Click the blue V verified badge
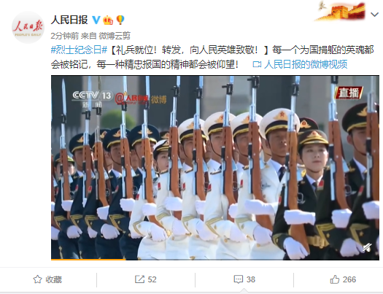The height and width of the screenshot is (294, 383). tap(96, 20)
